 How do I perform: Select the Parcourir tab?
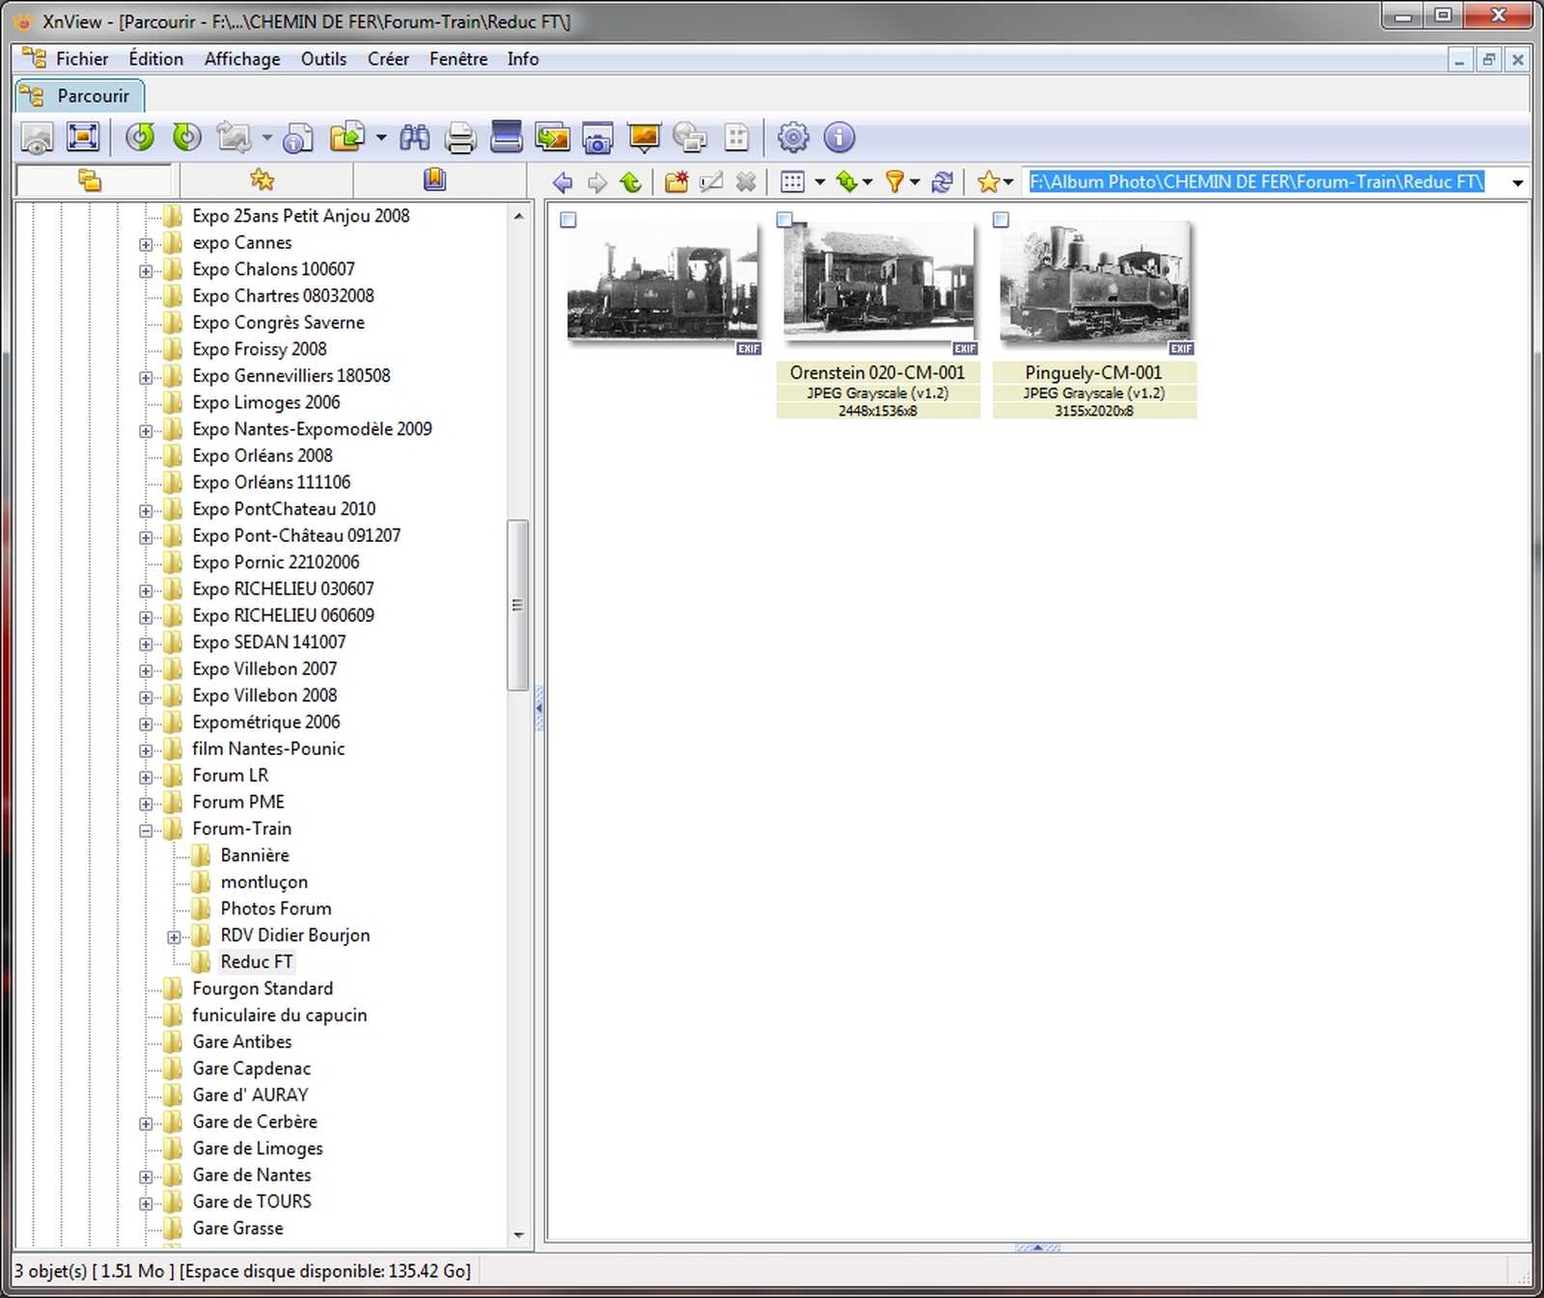tap(81, 95)
